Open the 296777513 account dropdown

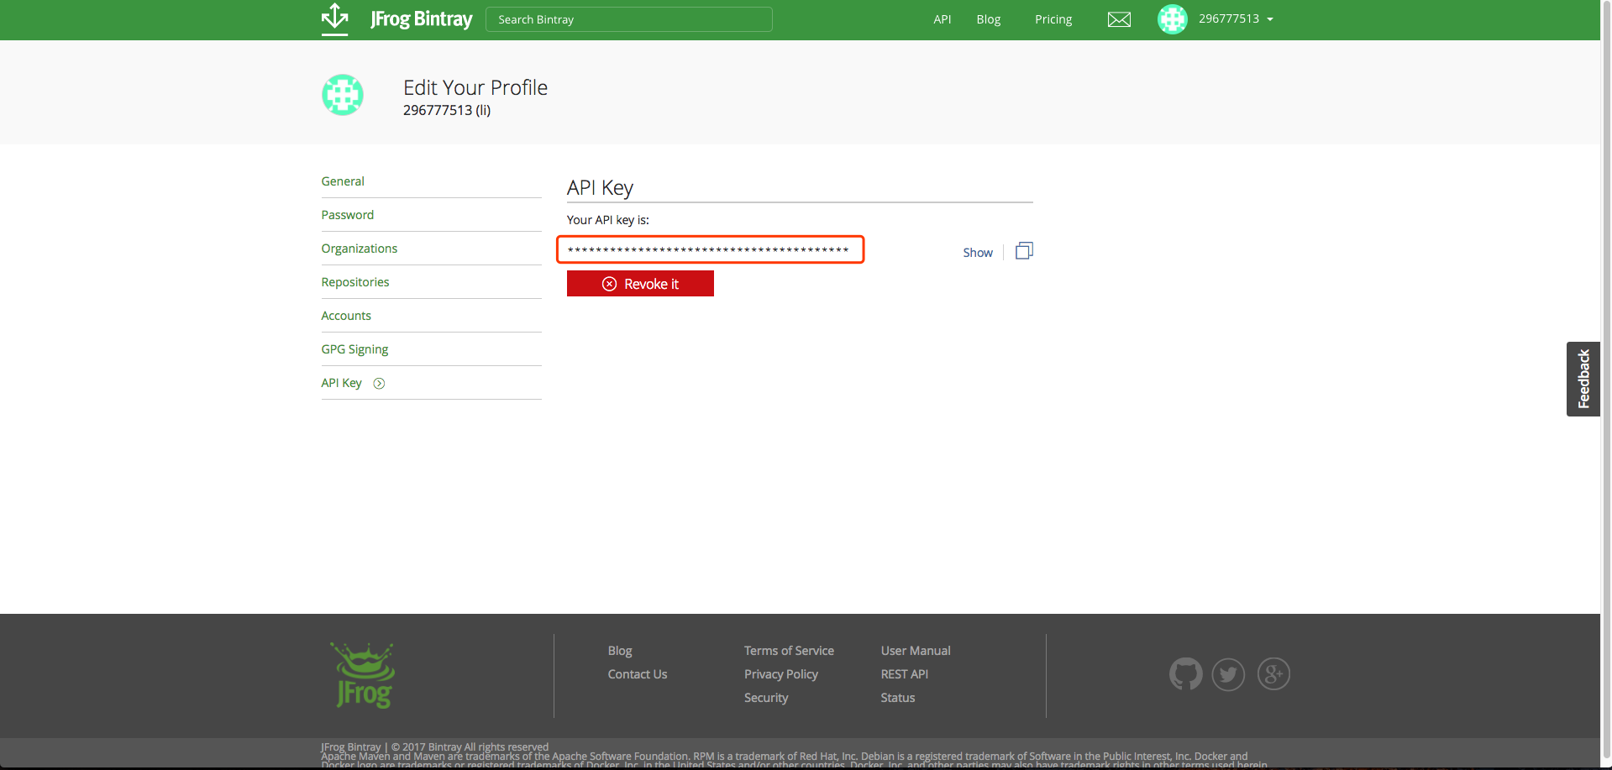coord(1236,18)
